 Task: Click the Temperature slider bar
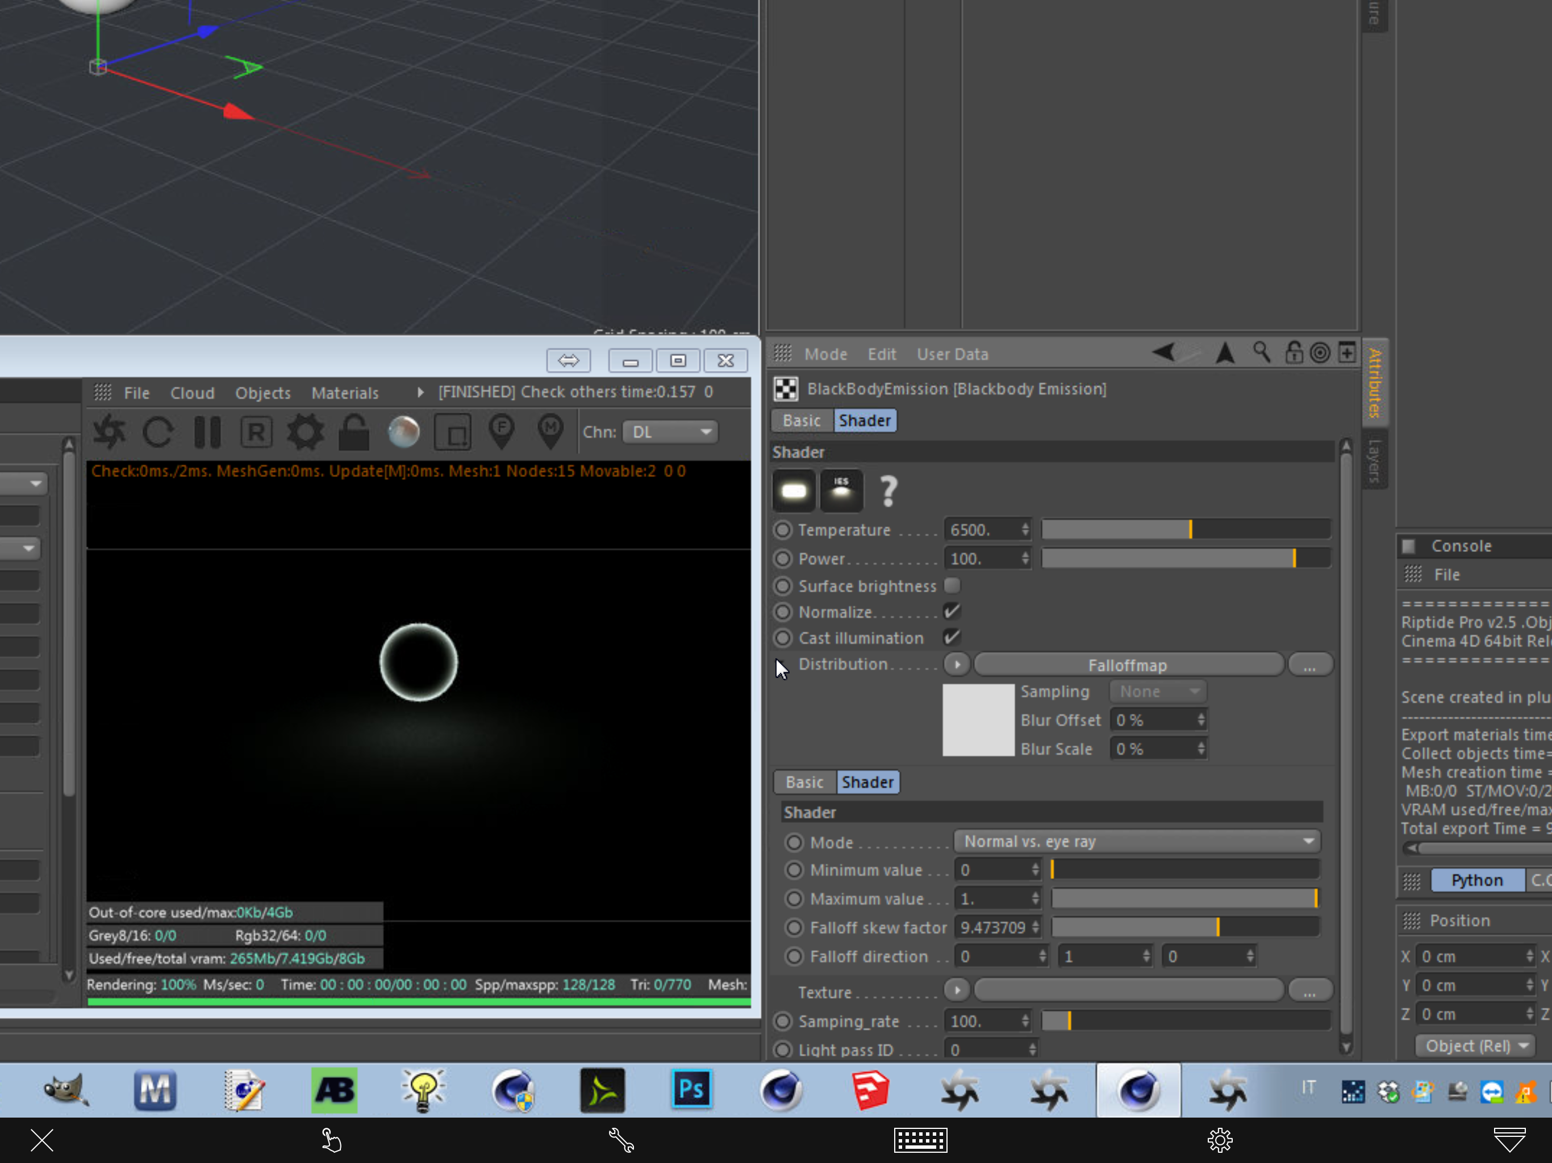click(1186, 530)
